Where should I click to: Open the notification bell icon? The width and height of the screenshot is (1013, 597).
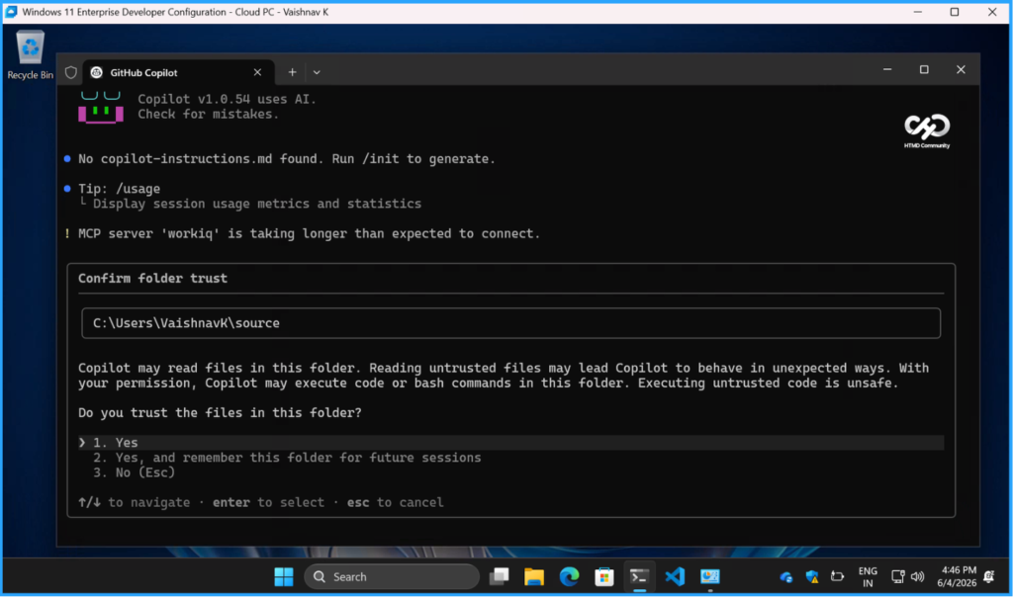click(x=989, y=576)
